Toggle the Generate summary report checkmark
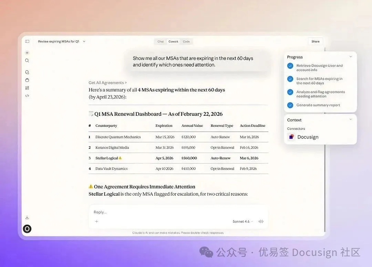 click(x=290, y=105)
